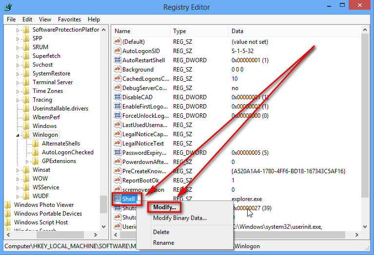Click the string icon next to DebugServerCo...
Image resolution: width=374 pixels, height=255 pixels.
(117, 88)
